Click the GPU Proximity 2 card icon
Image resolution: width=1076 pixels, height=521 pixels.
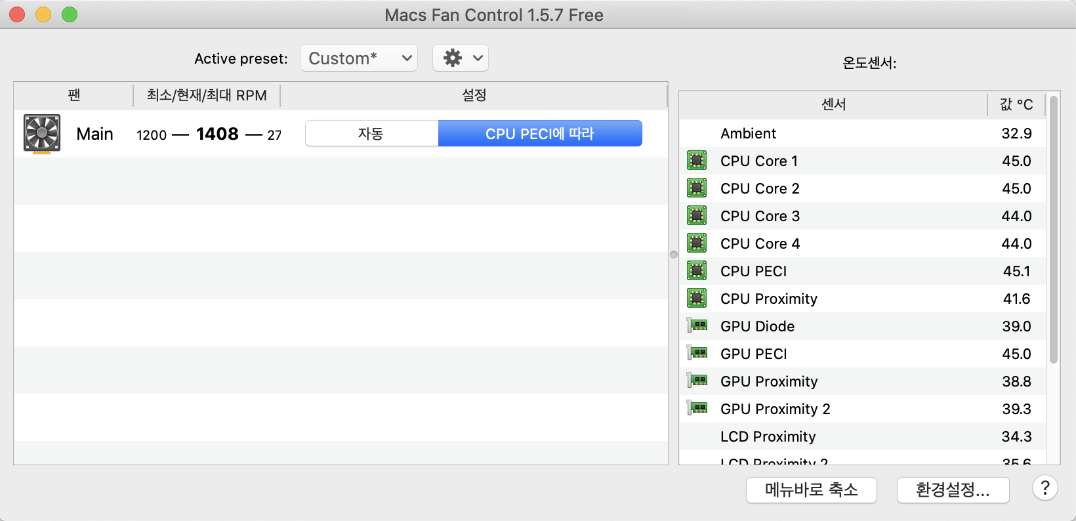(697, 408)
